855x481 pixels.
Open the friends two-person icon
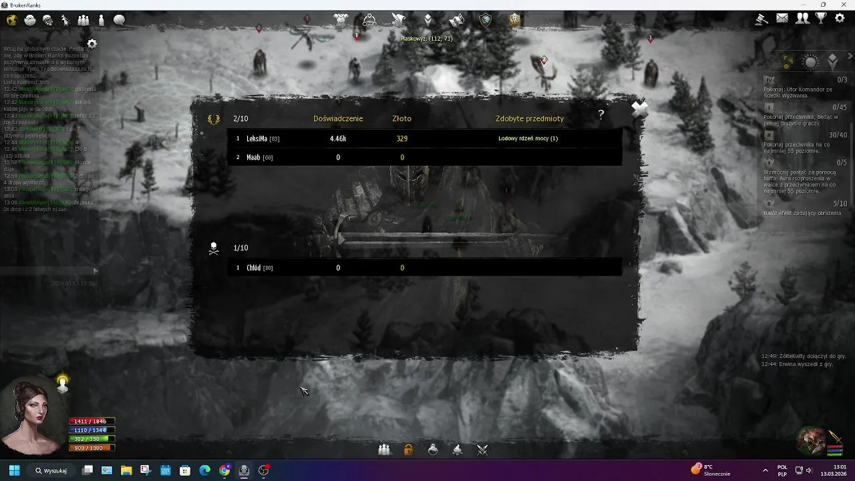802,19
